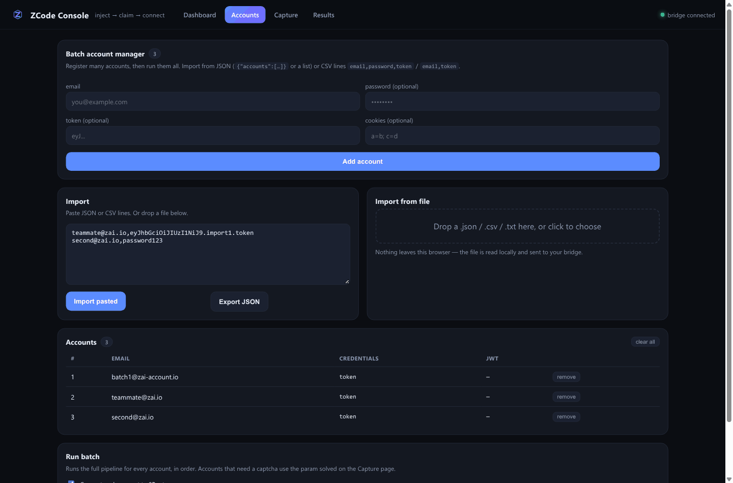Click the email,password,token code snippet

(381, 66)
